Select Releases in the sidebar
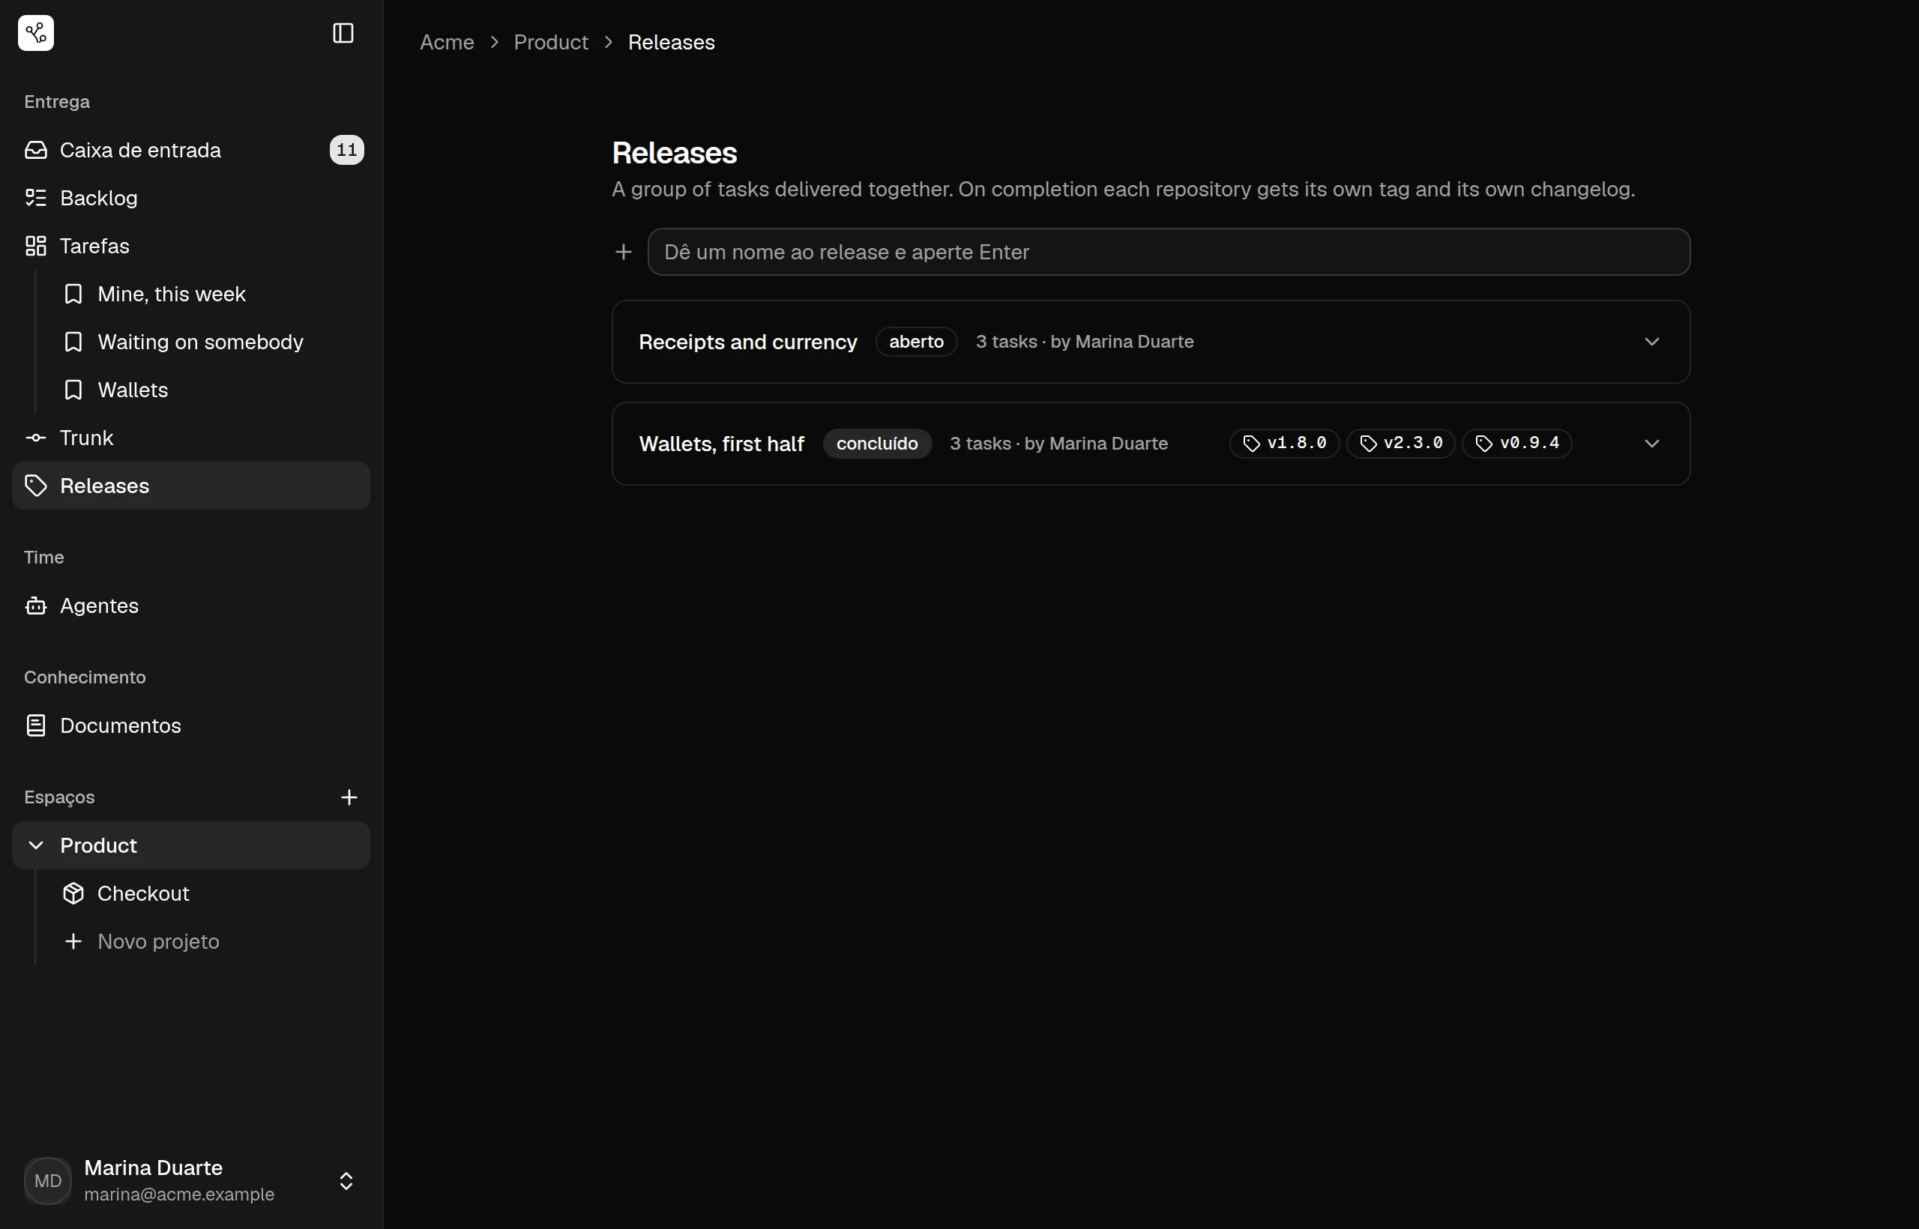Image resolution: width=1919 pixels, height=1229 pixels. (191, 485)
